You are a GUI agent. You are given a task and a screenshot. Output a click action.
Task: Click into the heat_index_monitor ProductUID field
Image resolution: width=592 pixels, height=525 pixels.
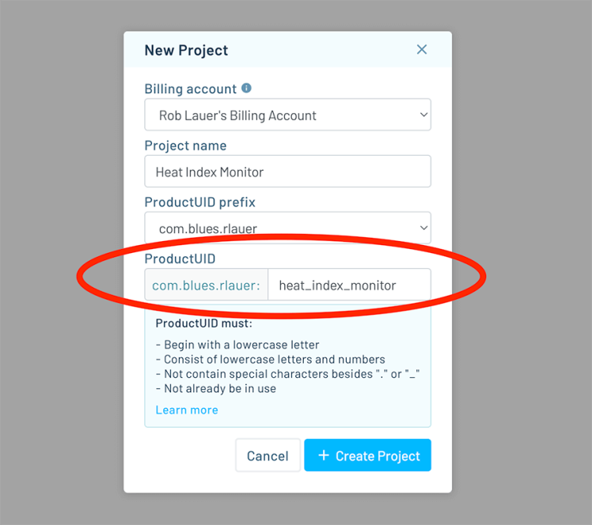[348, 285]
